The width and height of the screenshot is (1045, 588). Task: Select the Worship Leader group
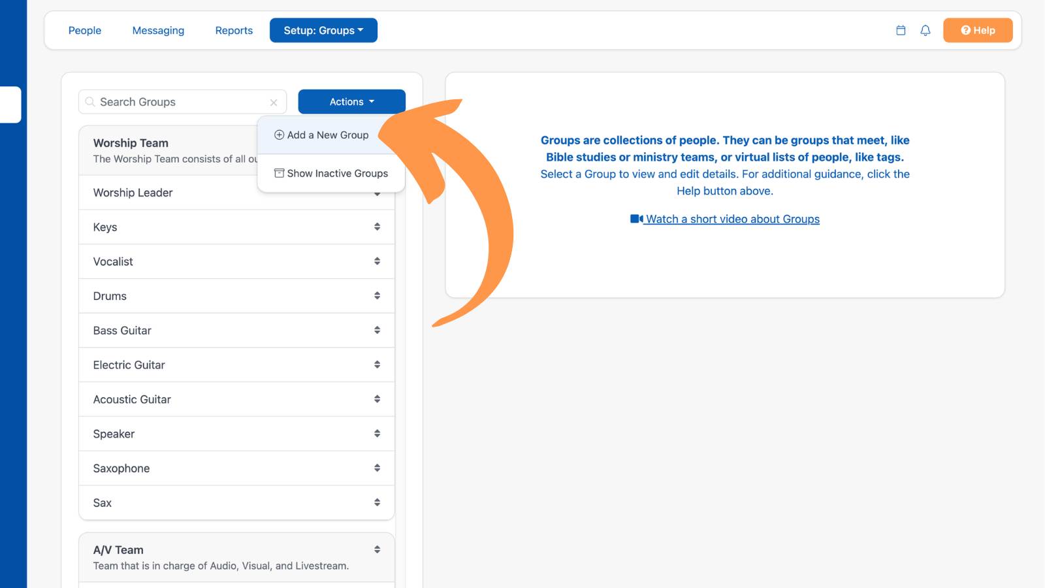tap(236, 193)
